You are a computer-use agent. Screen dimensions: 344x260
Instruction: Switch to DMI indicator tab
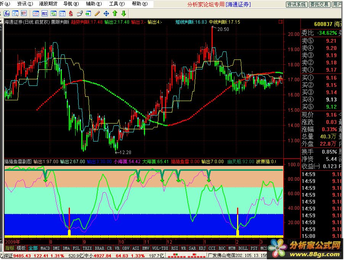pos(57,248)
